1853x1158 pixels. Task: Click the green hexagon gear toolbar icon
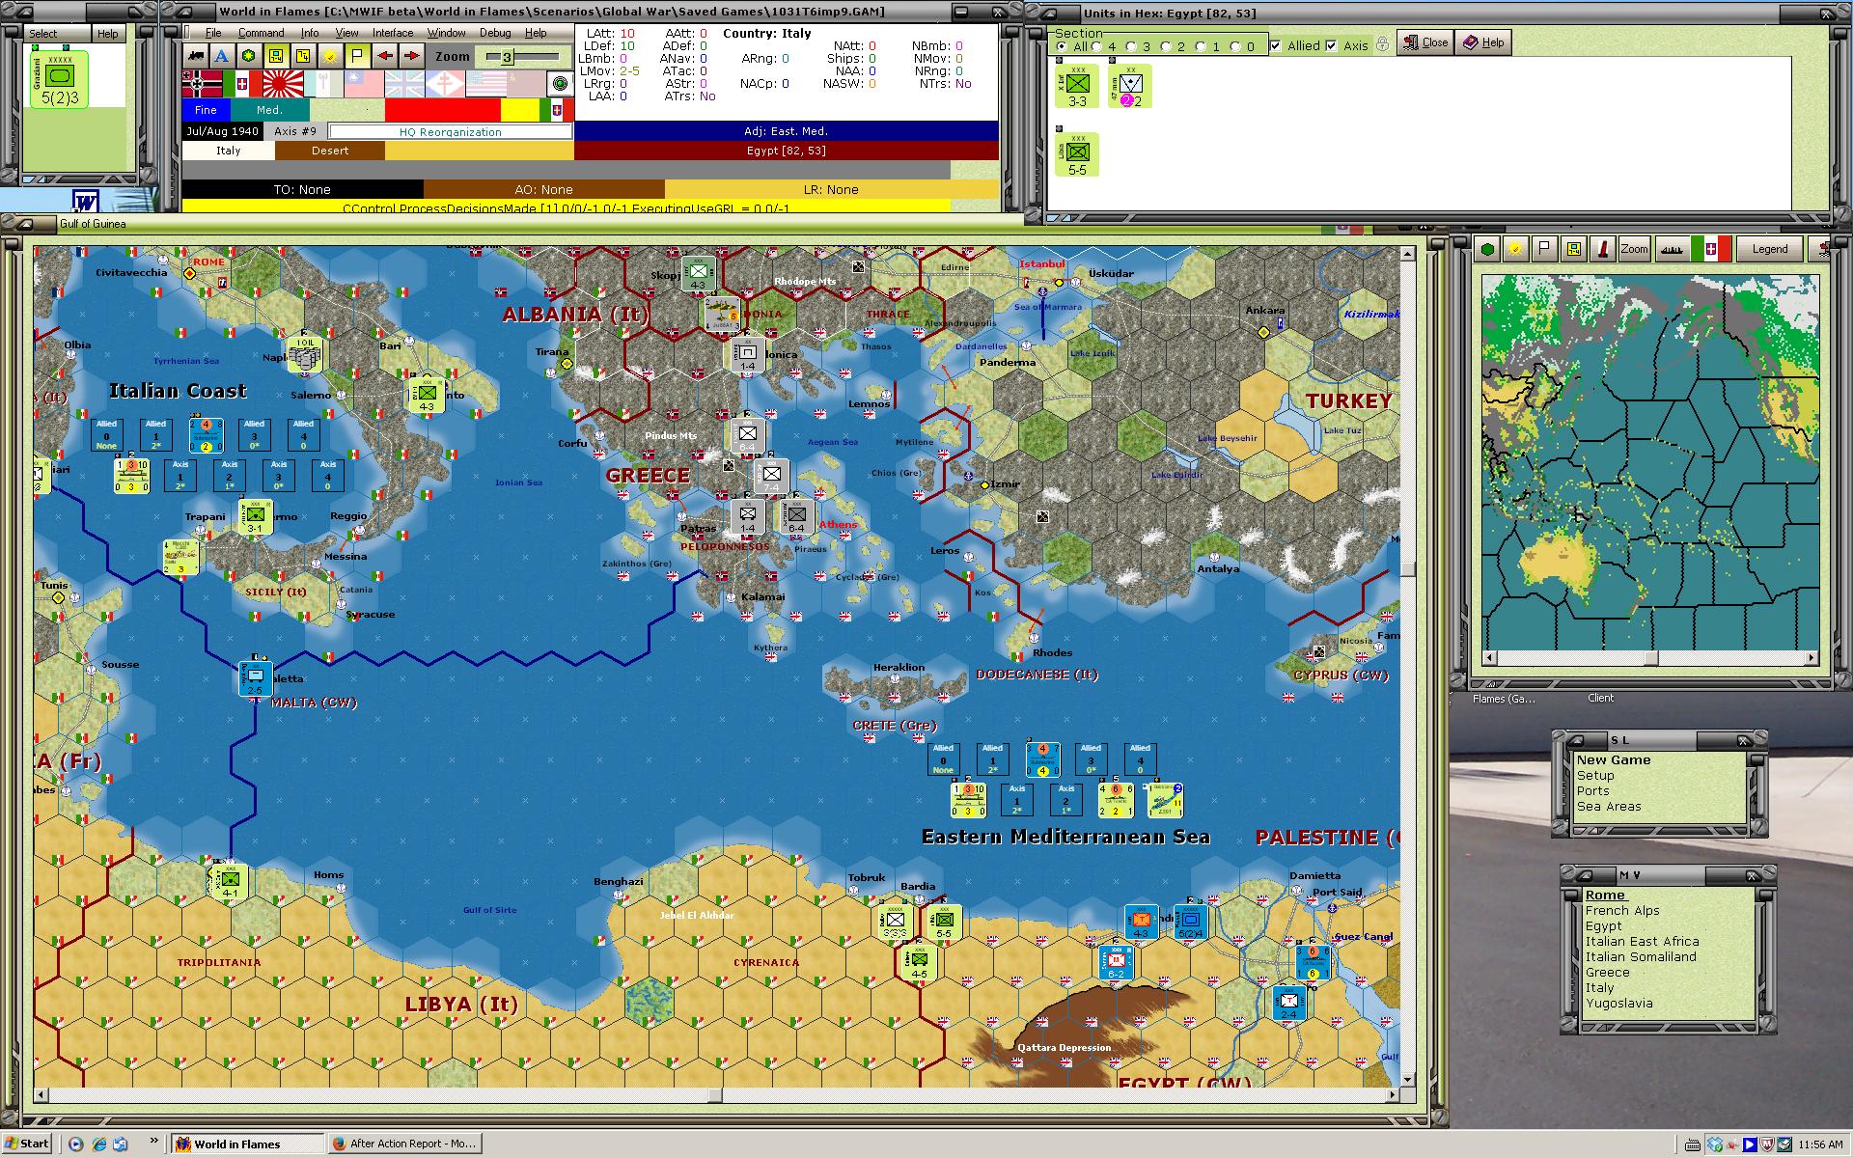(x=249, y=56)
